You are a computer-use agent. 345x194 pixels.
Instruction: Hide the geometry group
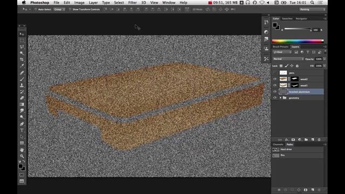coord(275,98)
